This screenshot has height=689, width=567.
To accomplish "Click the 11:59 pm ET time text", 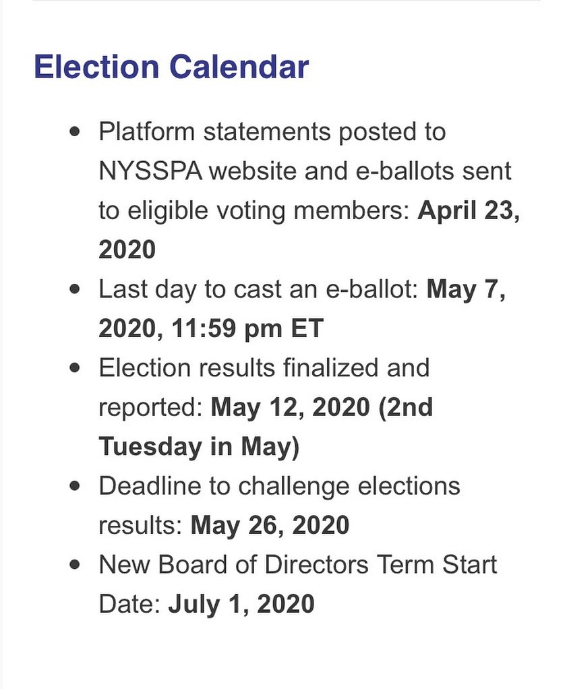I will 247,328.
